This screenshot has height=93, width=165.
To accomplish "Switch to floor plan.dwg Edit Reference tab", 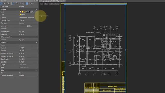I will coord(52,1).
